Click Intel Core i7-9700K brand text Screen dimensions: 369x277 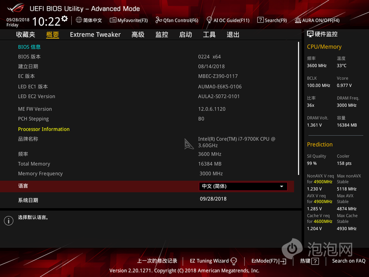pyautogui.click(x=237, y=142)
